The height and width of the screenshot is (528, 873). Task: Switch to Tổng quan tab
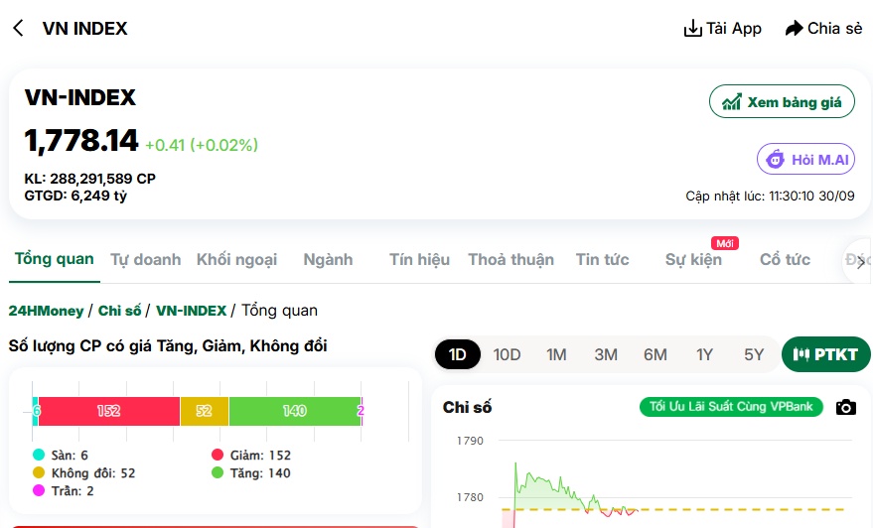[x=54, y=259]
